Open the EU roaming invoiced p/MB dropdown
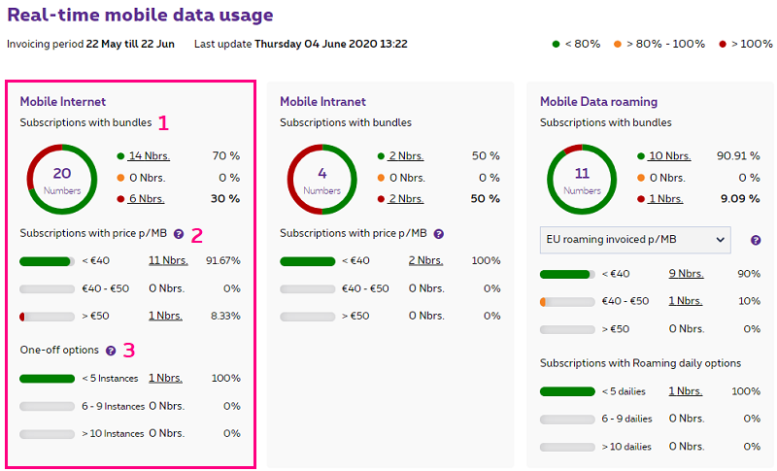Viewport: 777px width, 471px height. click(x=634, y=240)
